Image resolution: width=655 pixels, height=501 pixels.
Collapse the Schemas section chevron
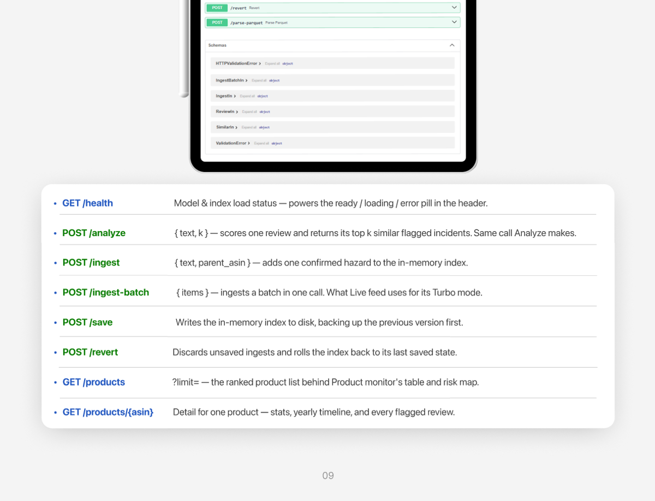452,45
